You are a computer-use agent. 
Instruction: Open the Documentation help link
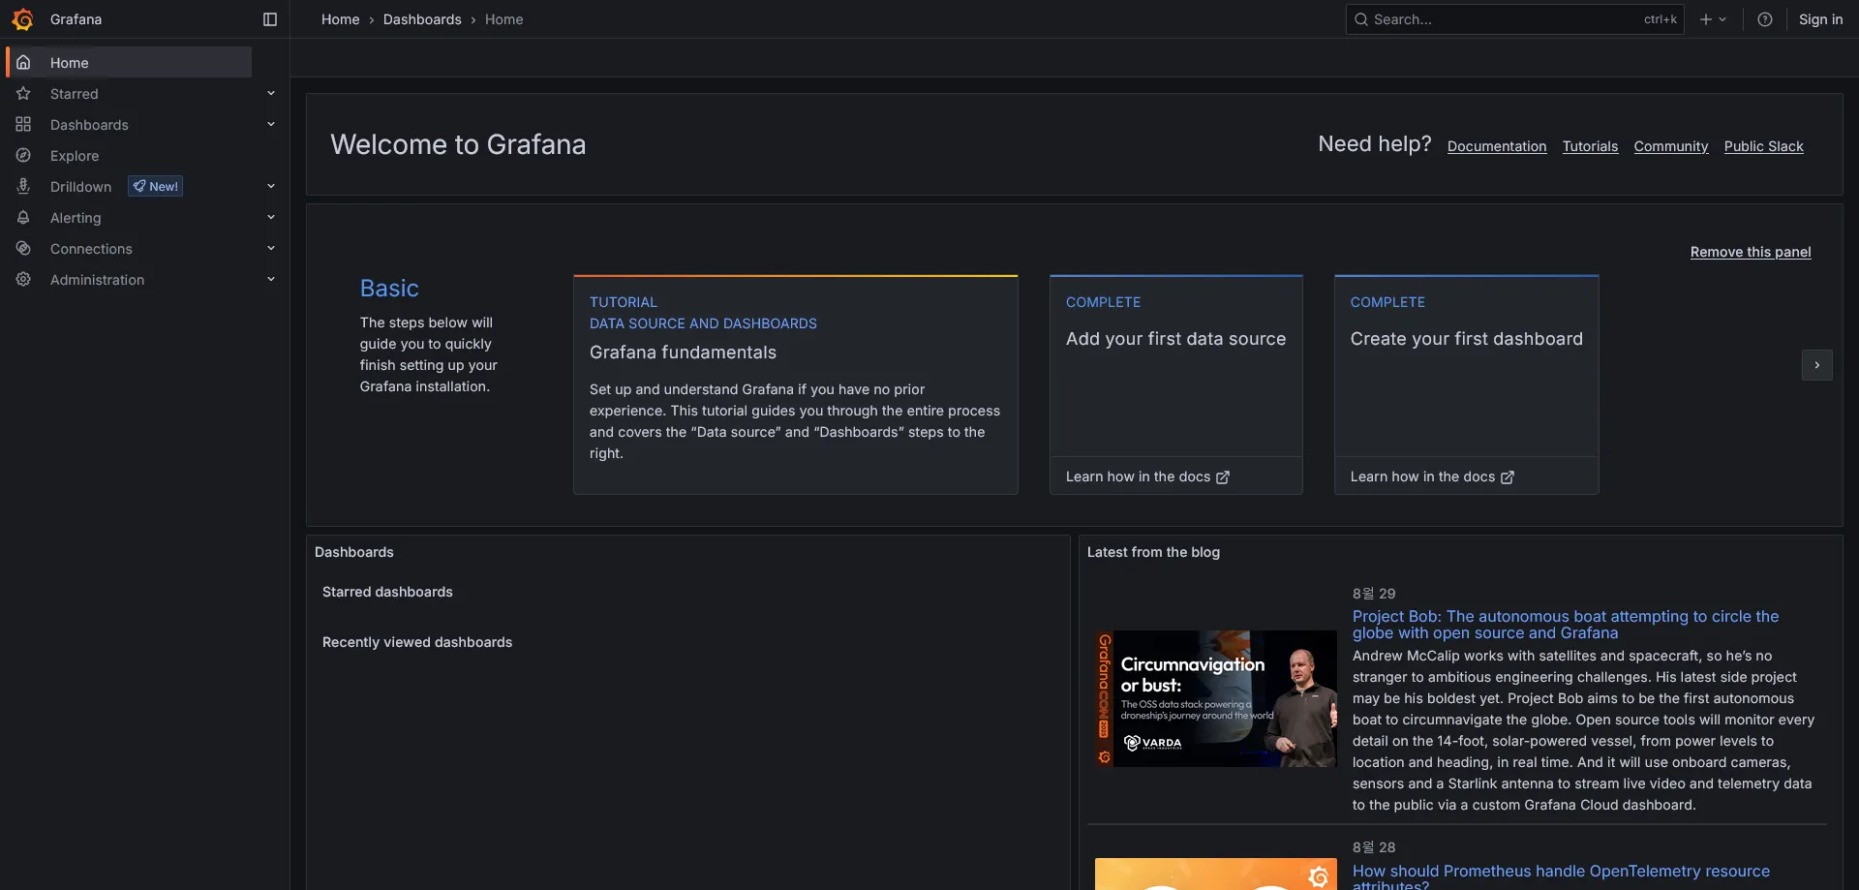(x=1496, y=146)
